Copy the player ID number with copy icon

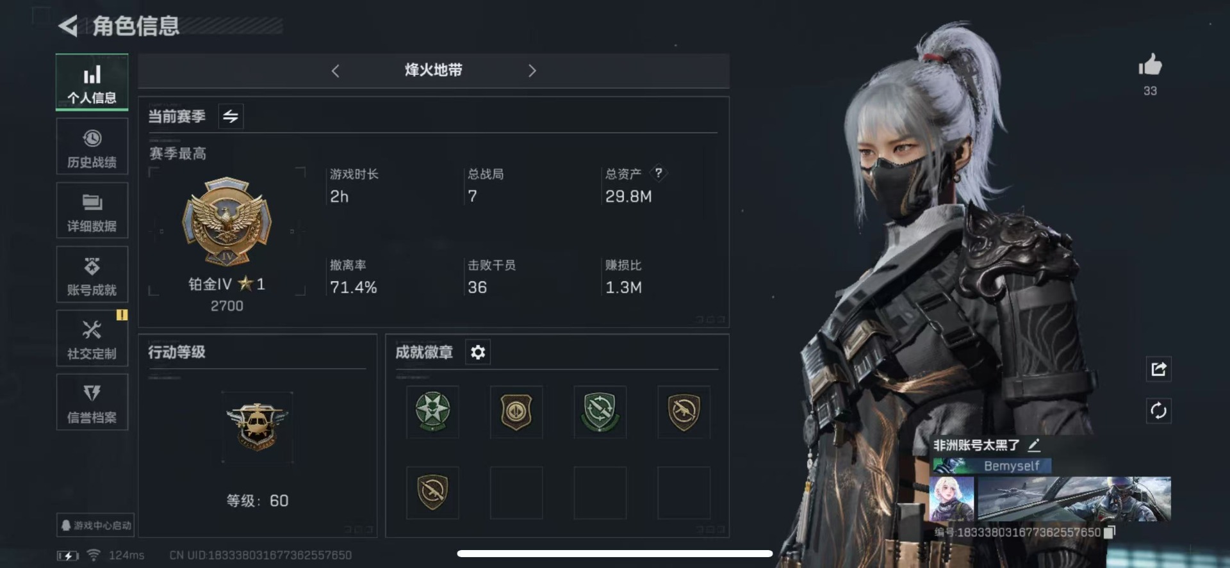(x=1110, y=532)
